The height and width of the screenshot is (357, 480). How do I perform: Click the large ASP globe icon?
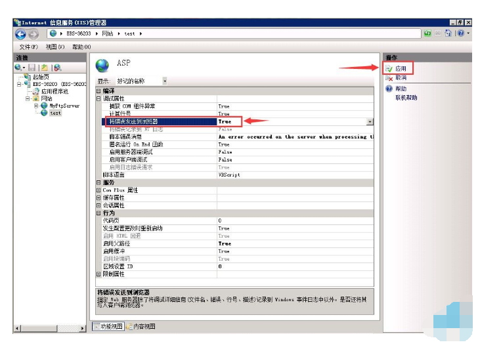(102, 65)
